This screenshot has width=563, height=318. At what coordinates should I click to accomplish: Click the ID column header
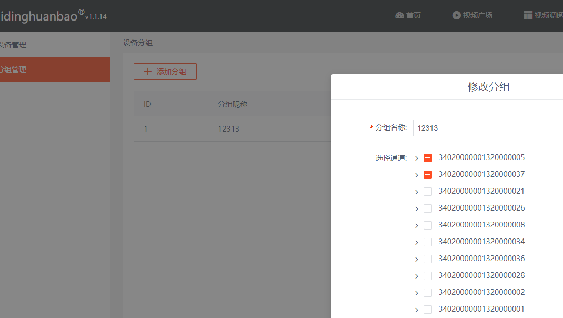tap(147, 104)
